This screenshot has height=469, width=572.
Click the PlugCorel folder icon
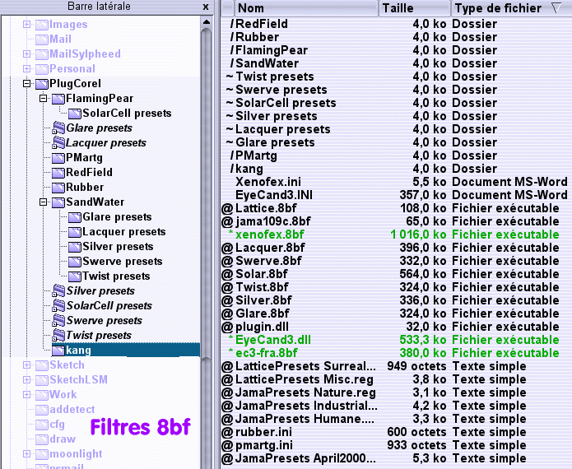point(42,84)
